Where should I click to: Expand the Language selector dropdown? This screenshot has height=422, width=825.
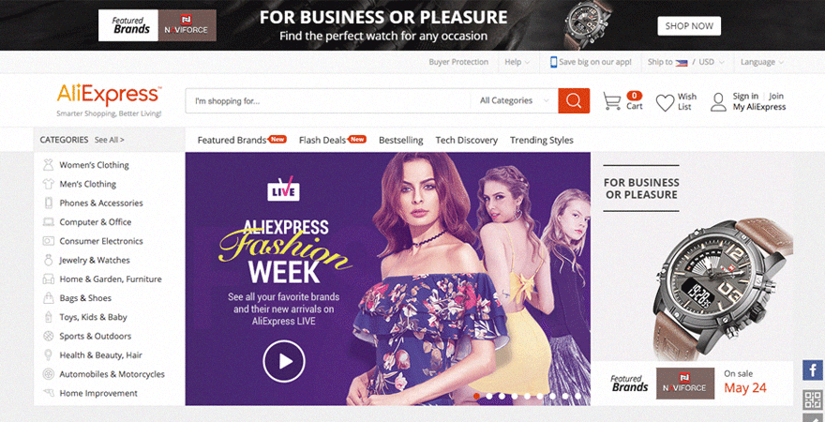pyautogui.click(x=762, y=62)
